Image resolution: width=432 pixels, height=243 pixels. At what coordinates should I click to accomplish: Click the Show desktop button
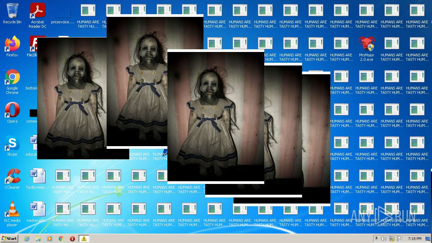(x=428, y=239)
